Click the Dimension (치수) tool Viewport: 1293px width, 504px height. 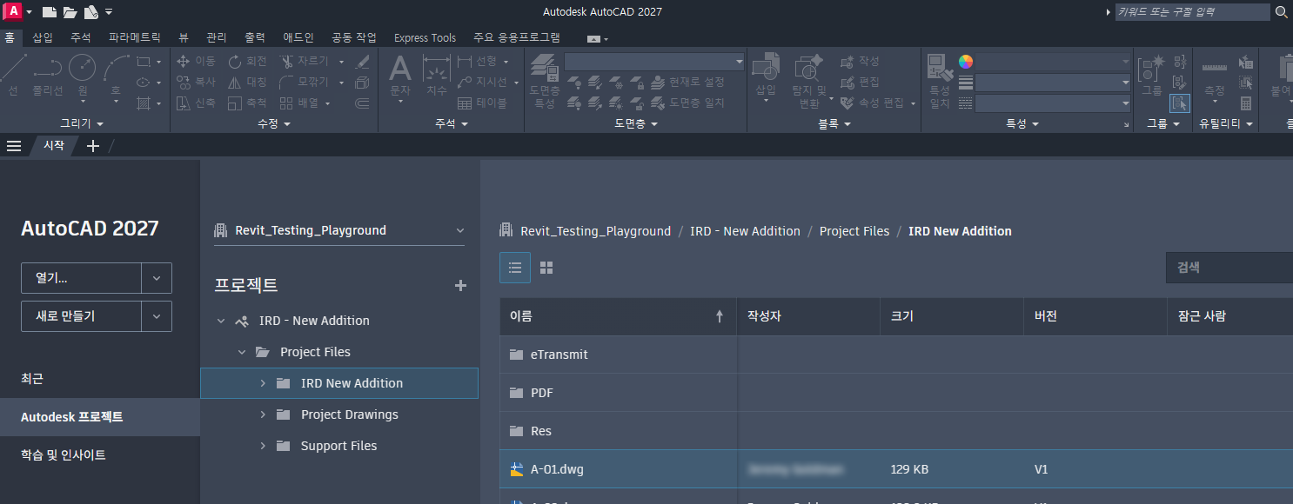[436, 76]
